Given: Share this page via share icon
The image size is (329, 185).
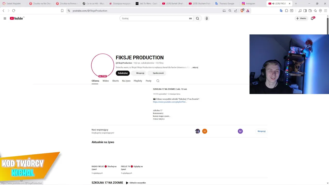Looking at the screenshot, I should tap(236, 11).
